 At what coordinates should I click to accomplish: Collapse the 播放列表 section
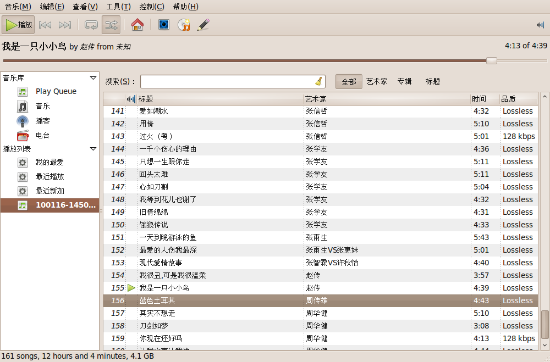tap(93, 149)
